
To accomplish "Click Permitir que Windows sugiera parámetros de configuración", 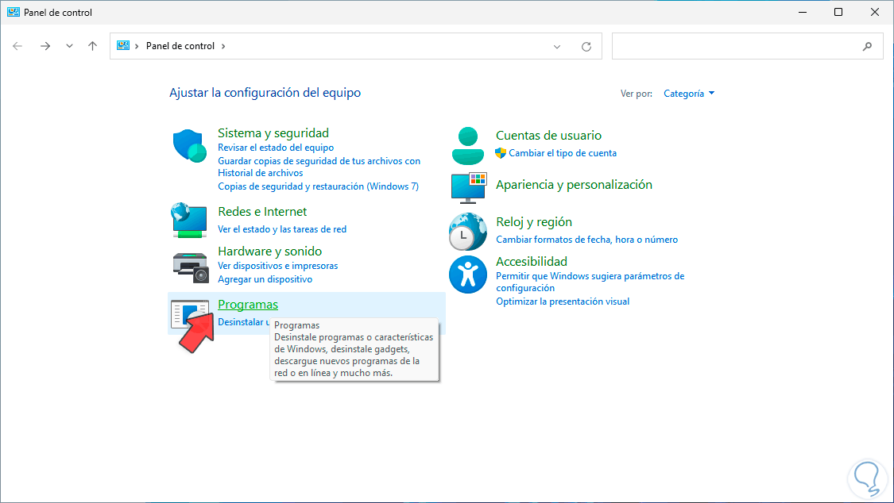I will tap(590, 282).
